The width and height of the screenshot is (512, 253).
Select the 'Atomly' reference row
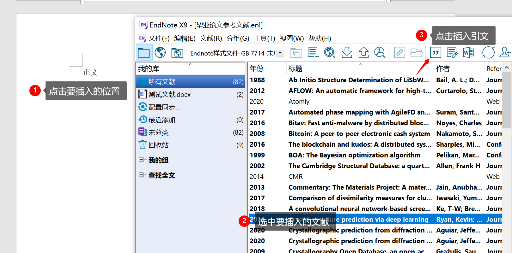pyautogui.click(x=375, y=102)
